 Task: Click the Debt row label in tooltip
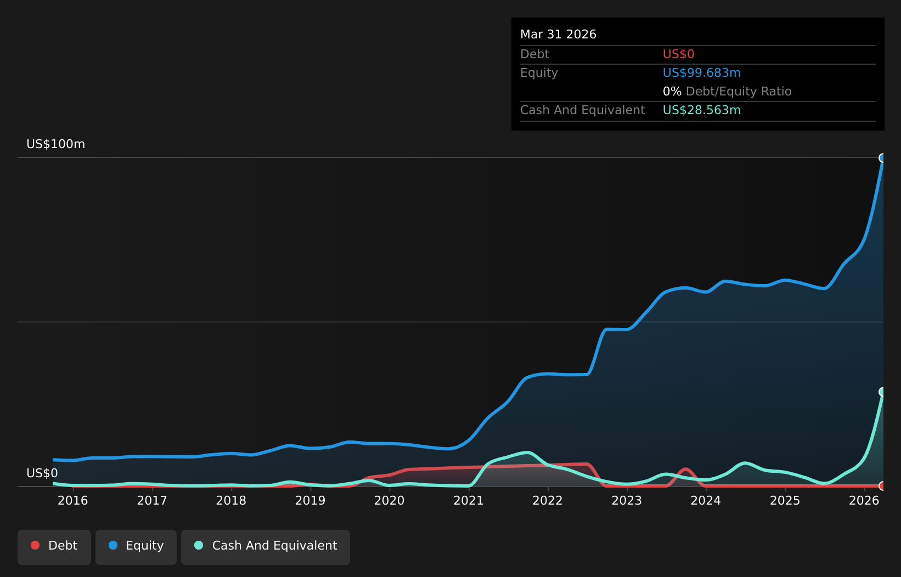tap(535, 54)
